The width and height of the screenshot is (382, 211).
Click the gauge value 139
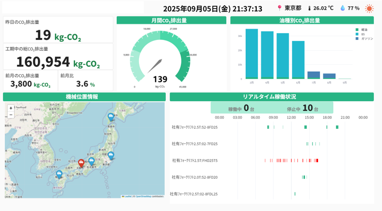point(160,79)
